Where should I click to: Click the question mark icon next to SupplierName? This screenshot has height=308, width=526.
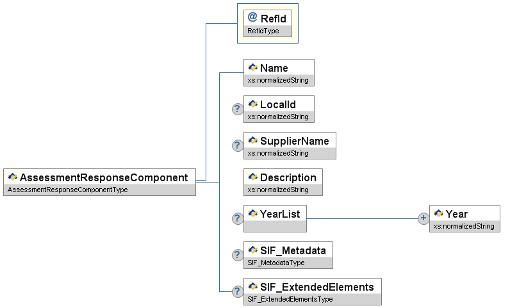click(x=237, y=145)
